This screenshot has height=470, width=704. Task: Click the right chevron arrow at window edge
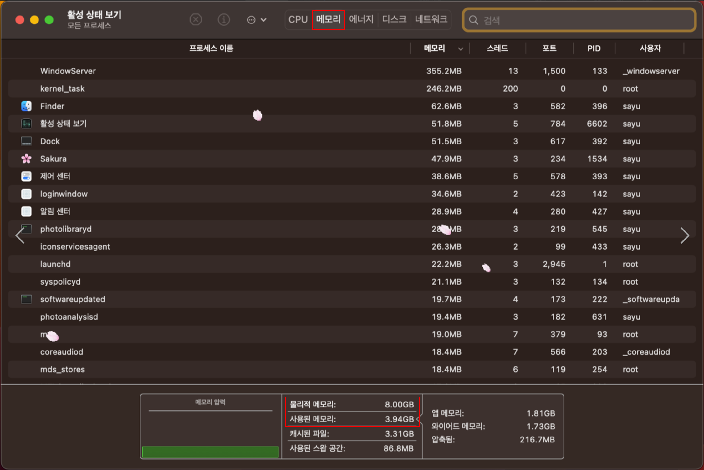(x=684, y=235)
